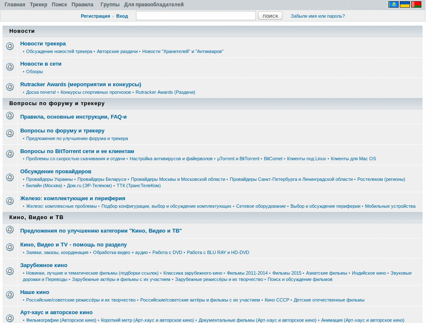
Task: Click the icon beside Обсуждение провайдеров
Action: 10,177
